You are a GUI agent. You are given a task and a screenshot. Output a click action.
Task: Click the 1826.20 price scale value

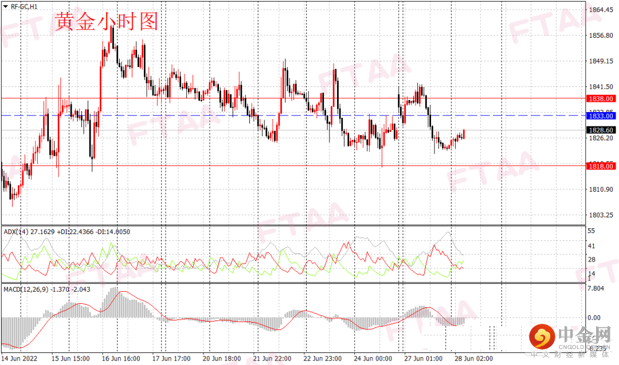[x=601, y=138]
